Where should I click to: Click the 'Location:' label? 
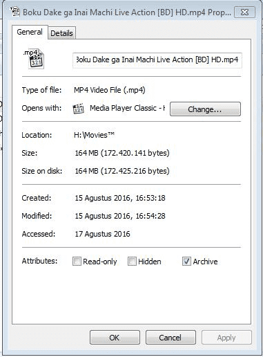click(x=37, y=135)
